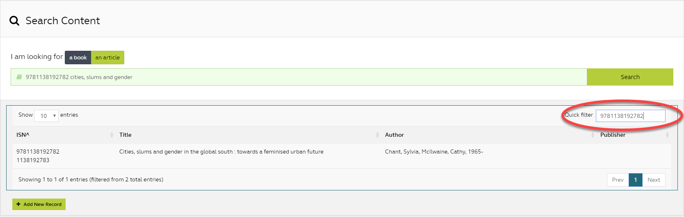Viewport: 684px width, 217px height.
Task: Click the Author column header
Action: tap(394, 135)
